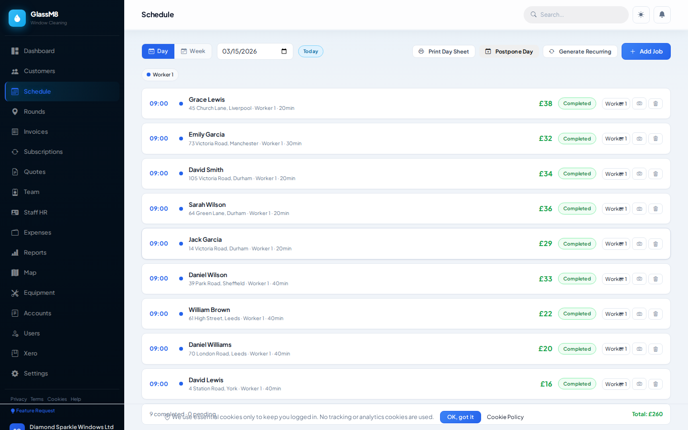
Task: Open worker dropdown for Sarah Wilson job
Action: [x=616, y=209]
